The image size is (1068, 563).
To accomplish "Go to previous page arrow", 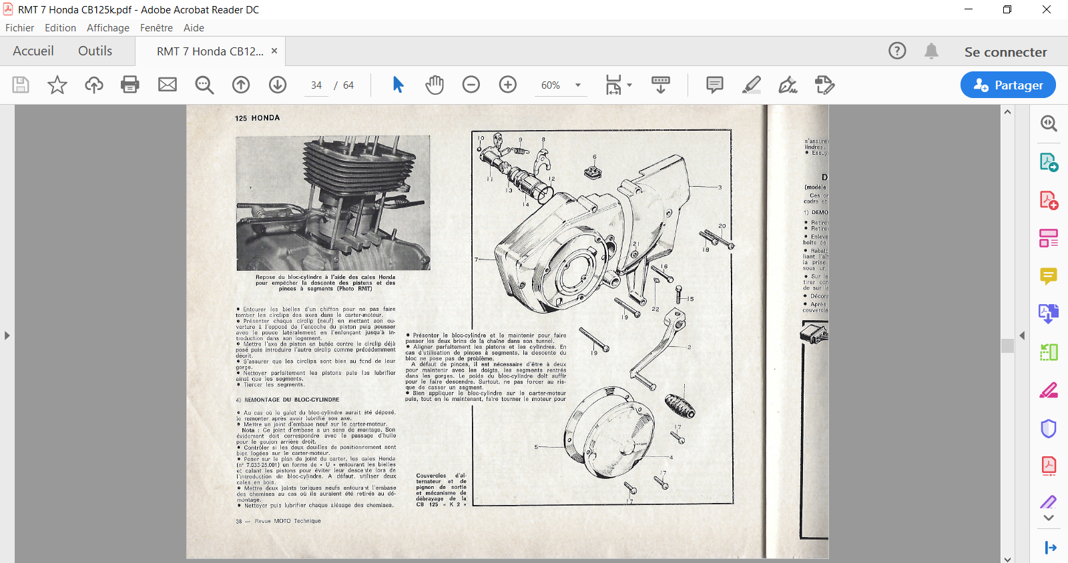I will (241, 85).
